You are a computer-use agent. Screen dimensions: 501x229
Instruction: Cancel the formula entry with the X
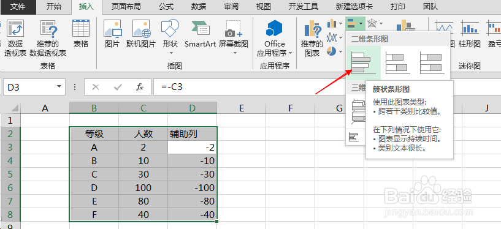coord(95,87)
